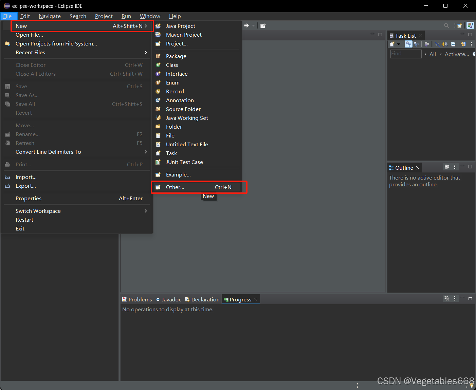The height and width of the screenshot is (390, 476).
Task: Click the Java perspective icon at top right
Action: point(470,25)
